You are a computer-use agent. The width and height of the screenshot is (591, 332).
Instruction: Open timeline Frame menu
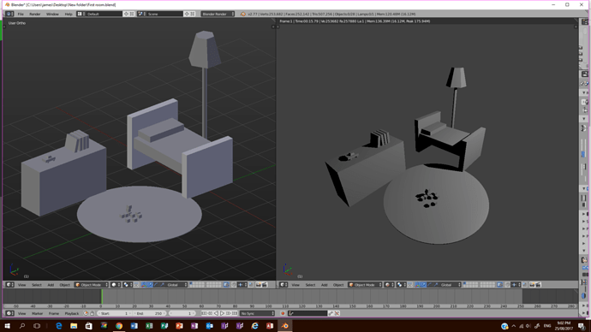(53, 313)
